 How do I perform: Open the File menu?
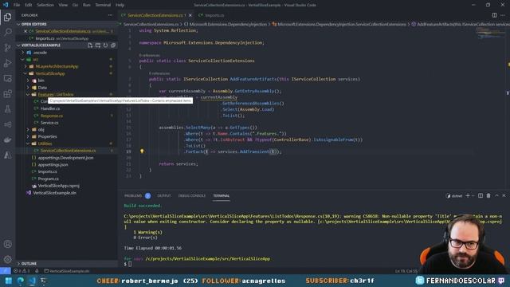pyautogui.click(x=17, y=5)
